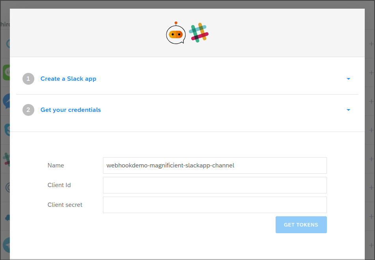This screenshot has width=375, height=260.
Task: Click the Client secret label
Action: point(65,205)
